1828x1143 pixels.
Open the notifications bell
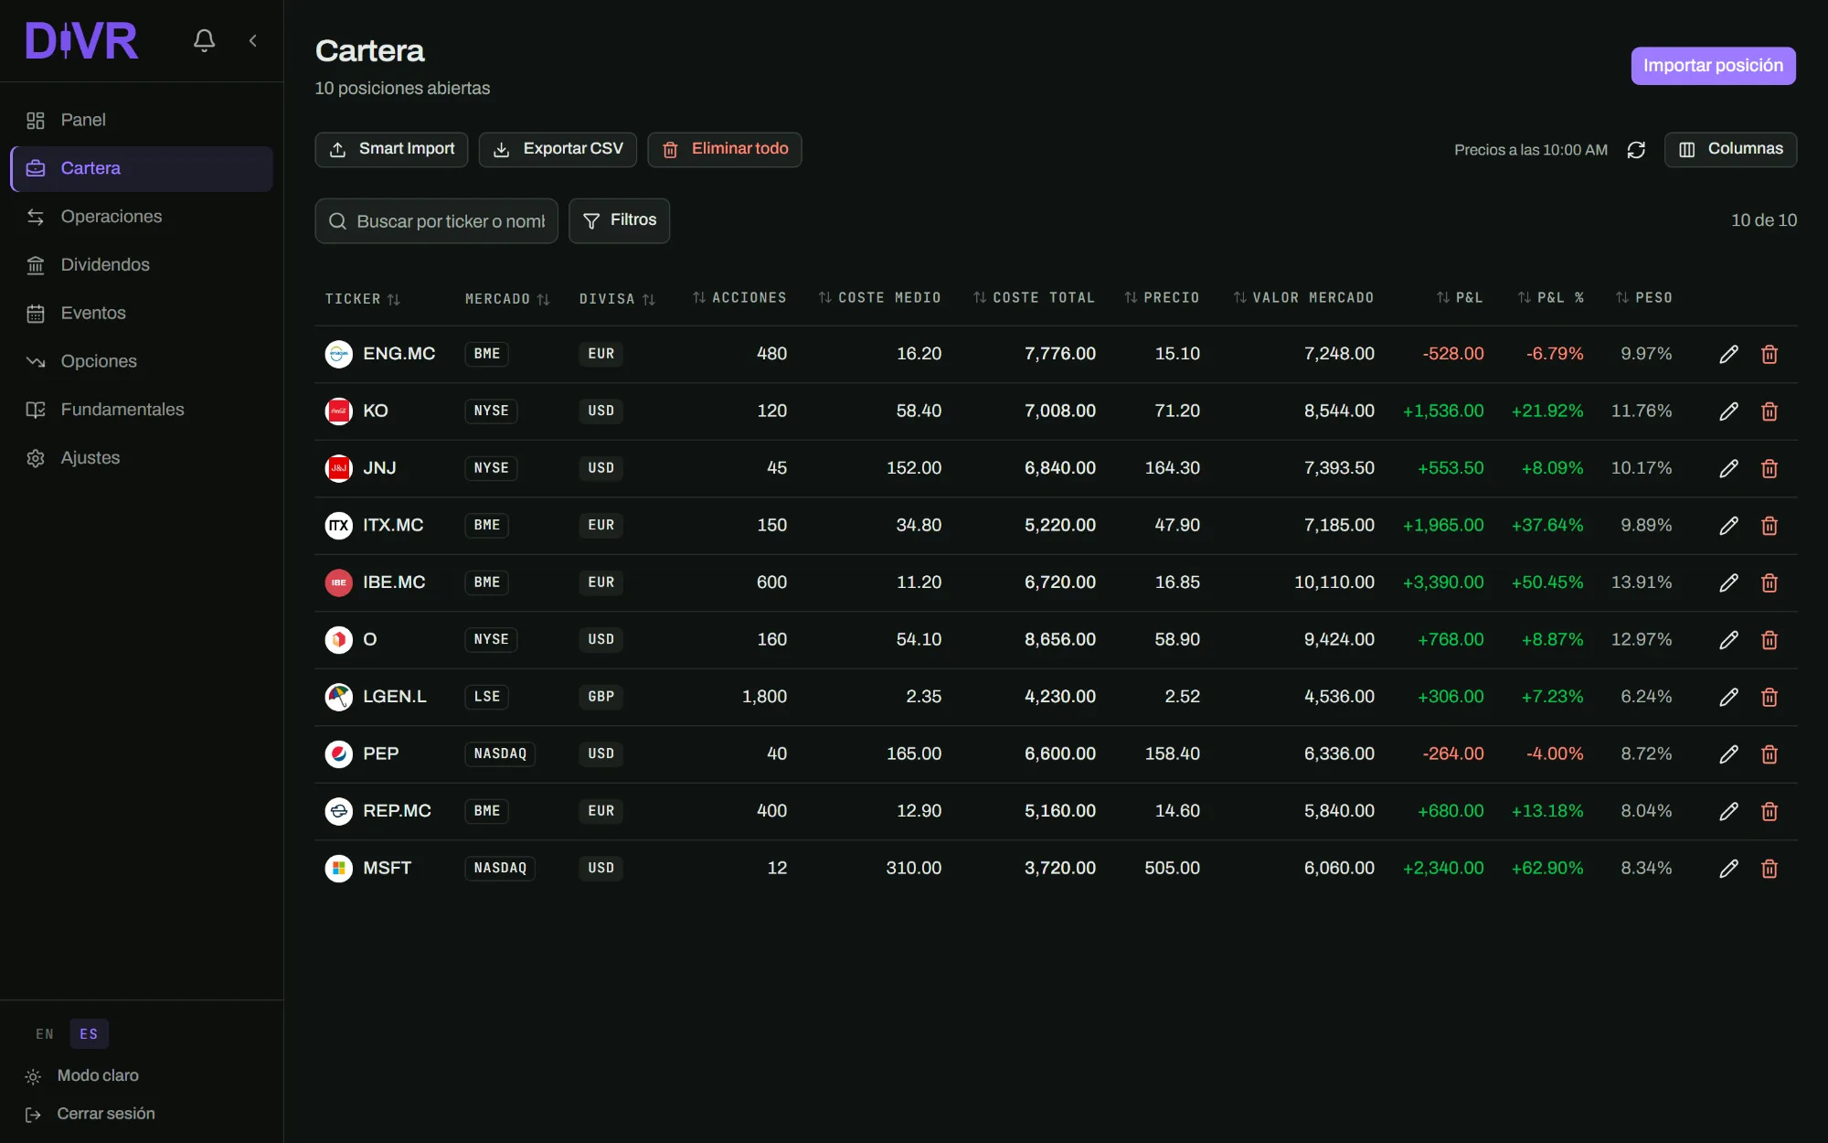pyautogui.click(x=205, y=40)
